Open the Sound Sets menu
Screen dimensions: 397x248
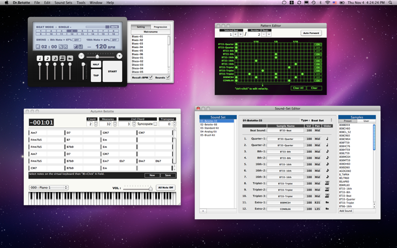click(x=63, y=2)
